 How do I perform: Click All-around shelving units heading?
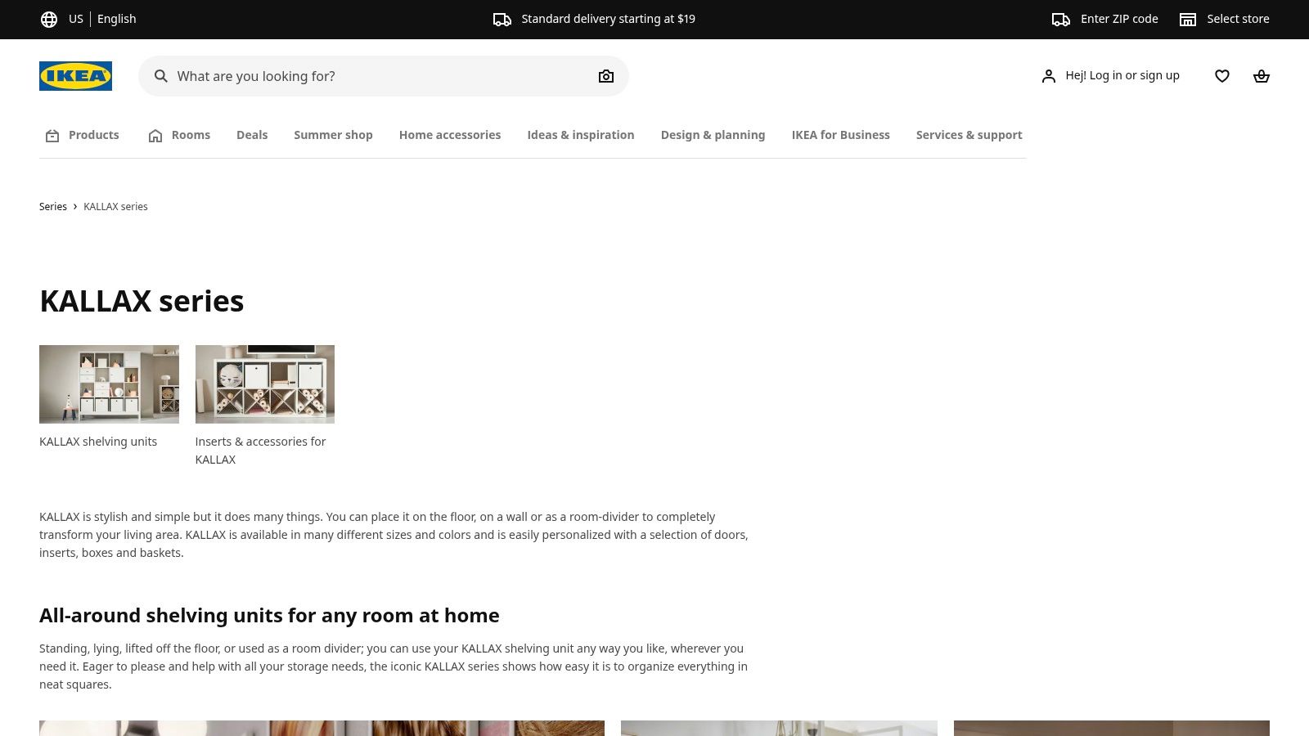click(x=269, y=615)
